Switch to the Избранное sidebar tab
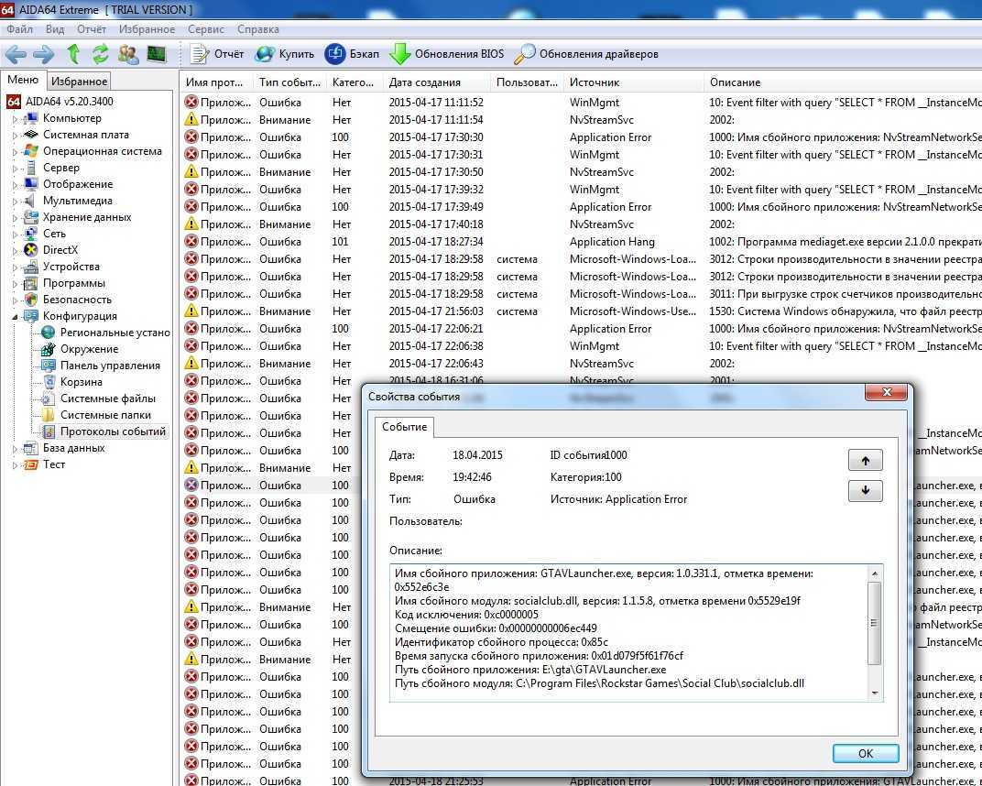Viewport: 982px width, 786px height. 80,82
